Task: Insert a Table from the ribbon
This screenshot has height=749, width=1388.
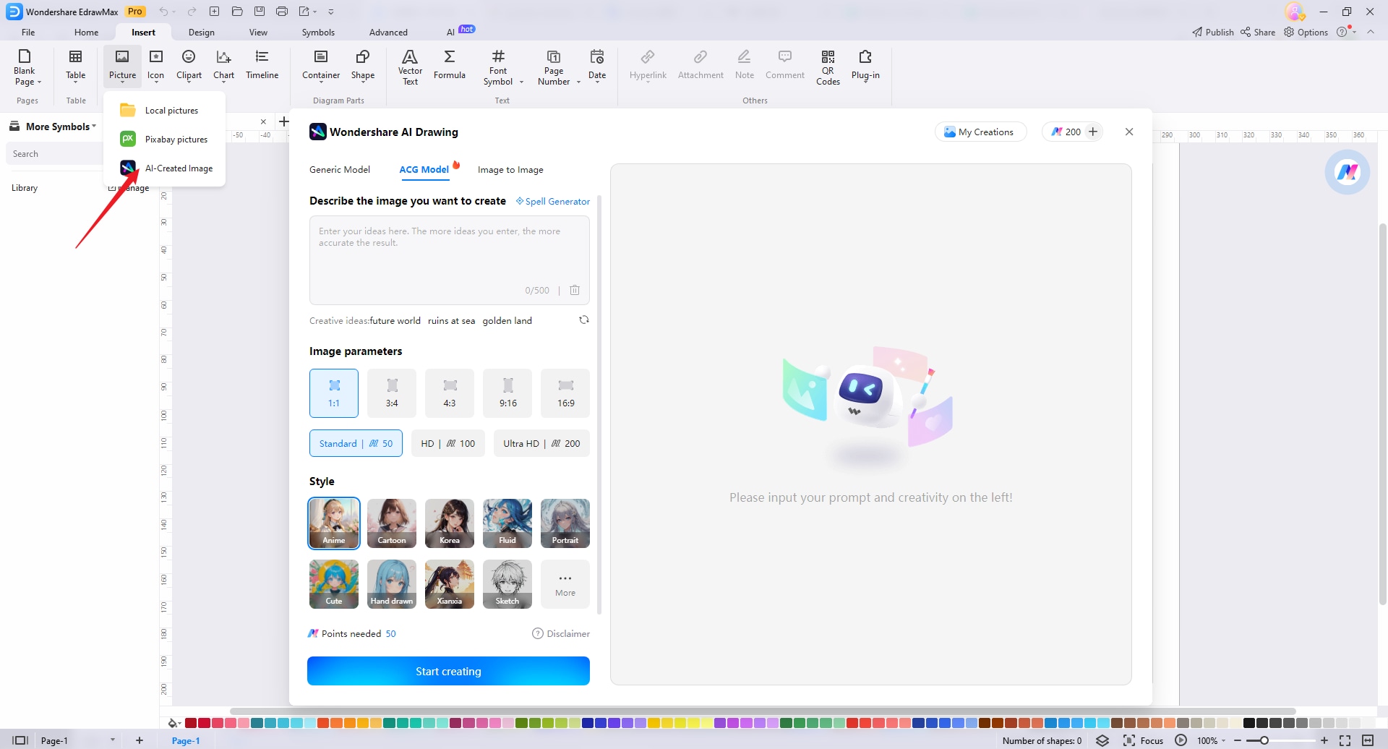Action: tap(75, 65)
